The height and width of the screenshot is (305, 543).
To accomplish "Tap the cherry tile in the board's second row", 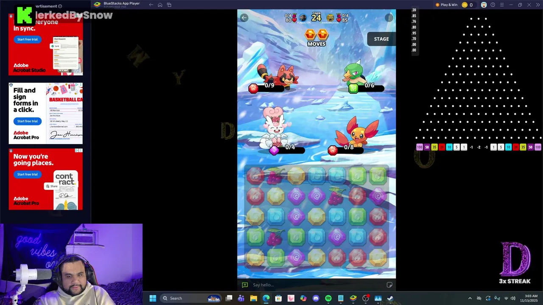I will click(337, 196).
